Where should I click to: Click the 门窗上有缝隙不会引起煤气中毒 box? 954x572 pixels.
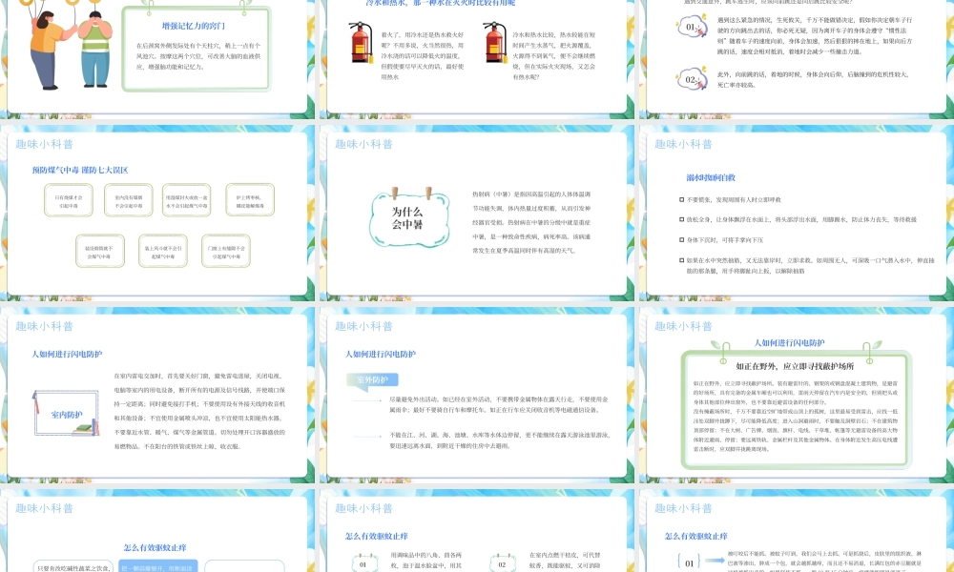coord(226,251)
